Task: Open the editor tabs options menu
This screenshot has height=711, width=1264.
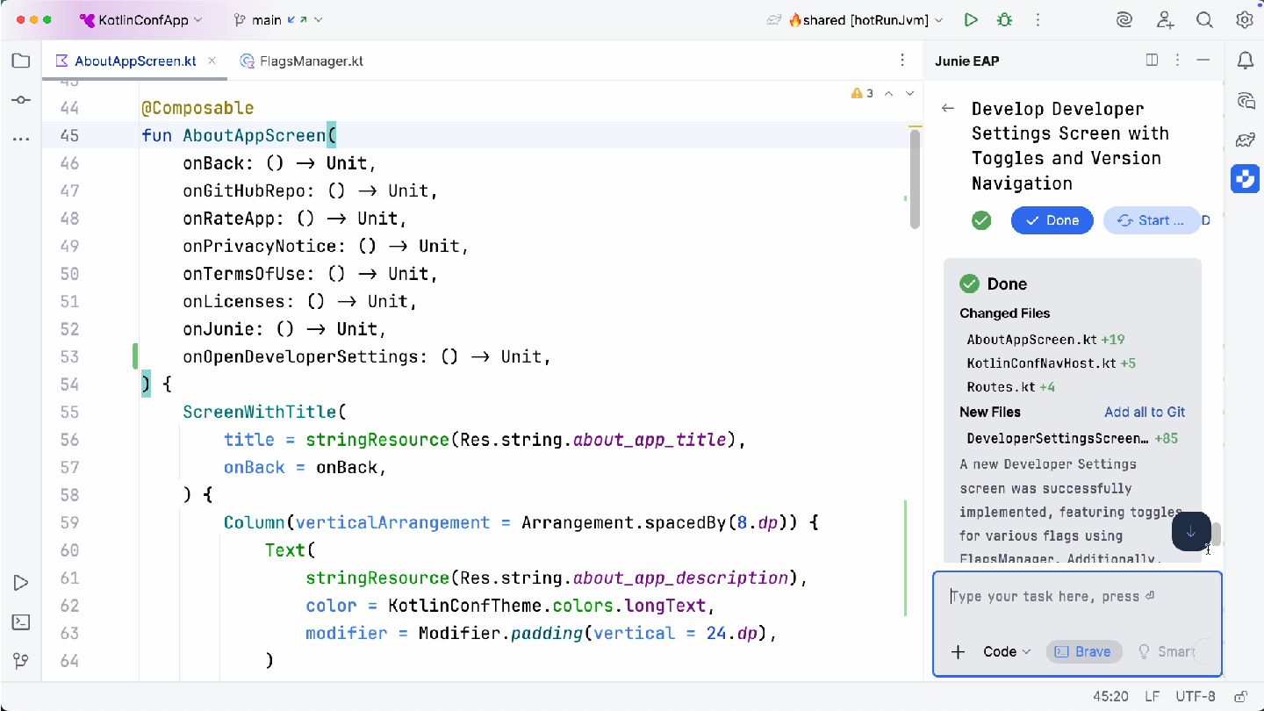Action: tap(902, 61)
